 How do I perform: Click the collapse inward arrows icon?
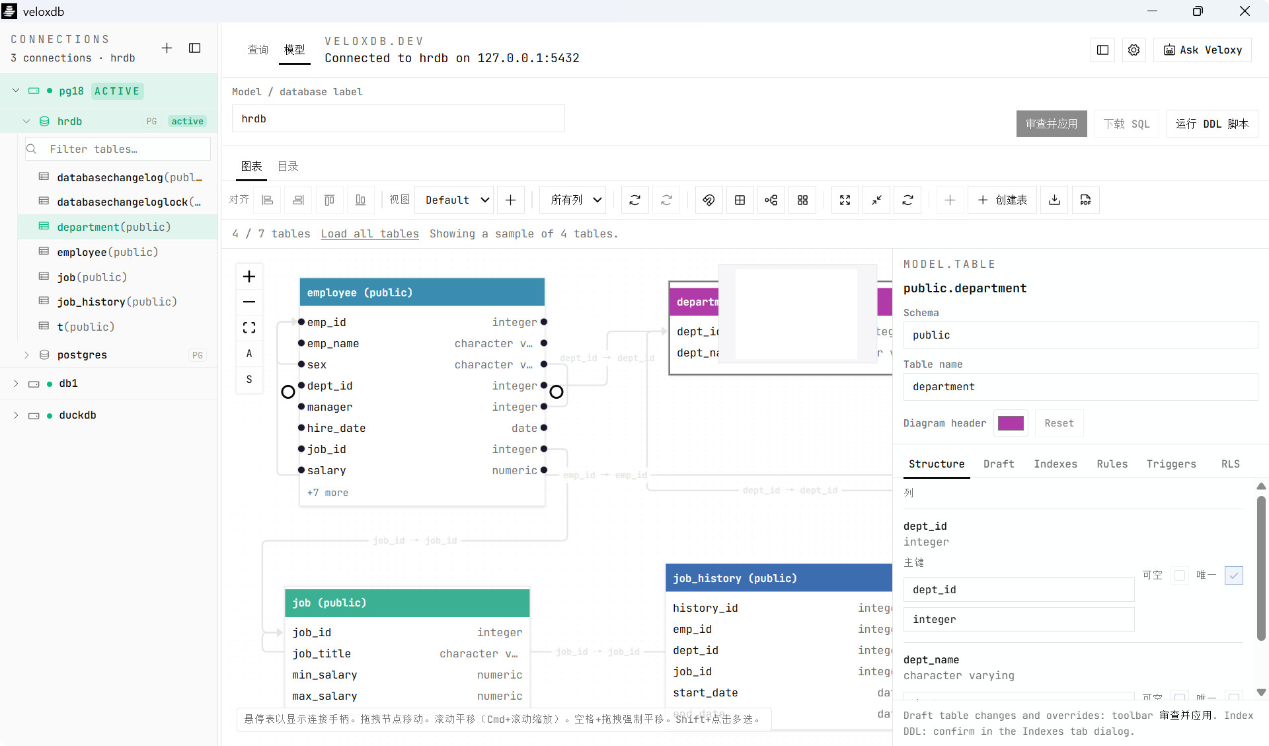coord(876,200)
